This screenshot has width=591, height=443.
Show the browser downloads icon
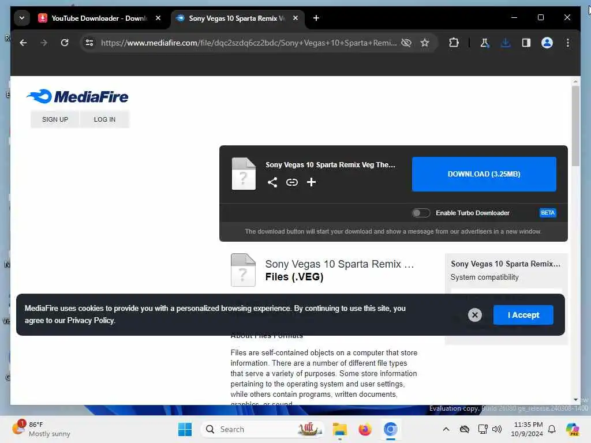(506, 43)
